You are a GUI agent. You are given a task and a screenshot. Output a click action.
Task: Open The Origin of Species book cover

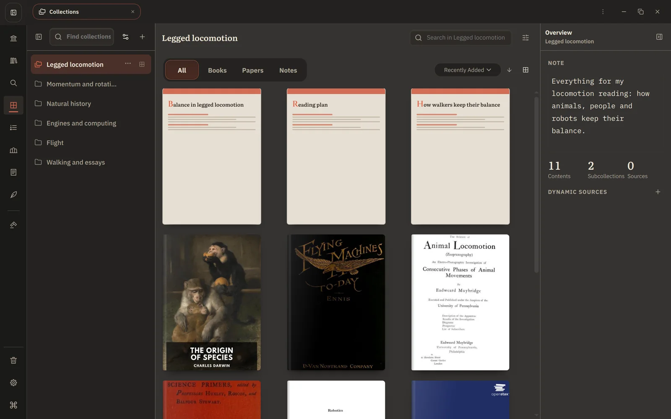click(212, 302)
